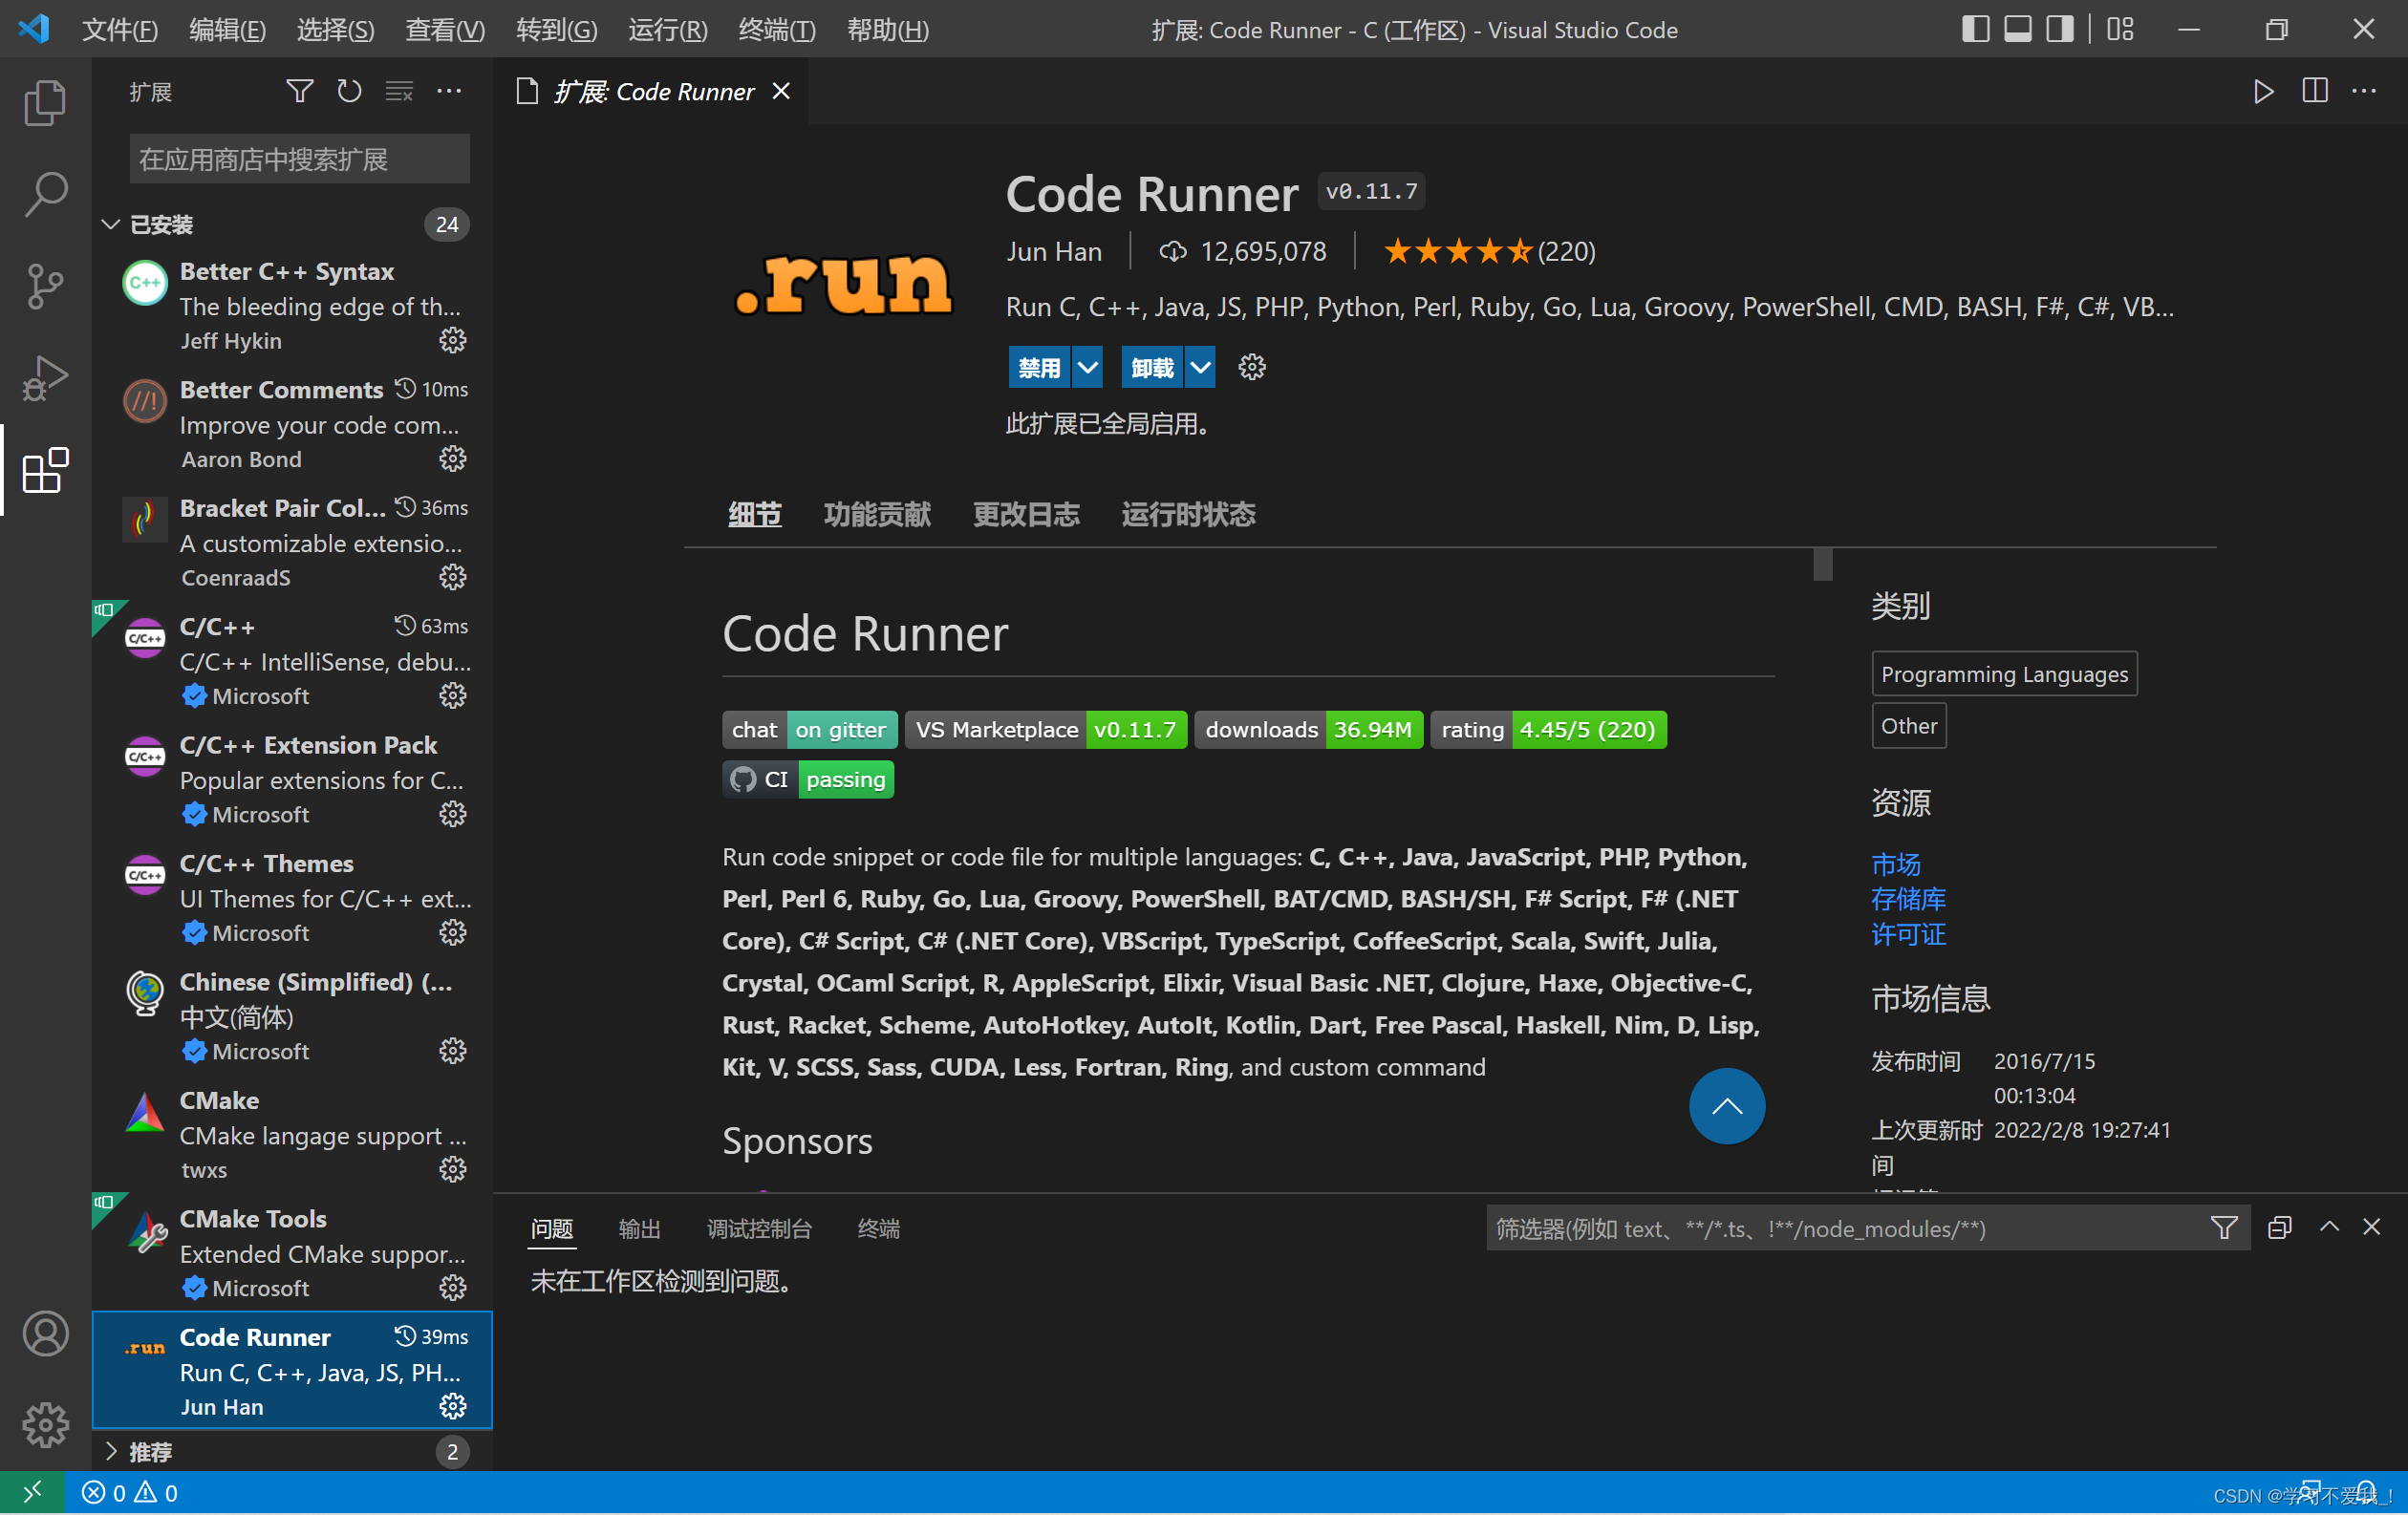The height and width of the screenshot is (1515, 2408).
Task: Click the filter extensions funnel icon
Action: coord(299,92)
